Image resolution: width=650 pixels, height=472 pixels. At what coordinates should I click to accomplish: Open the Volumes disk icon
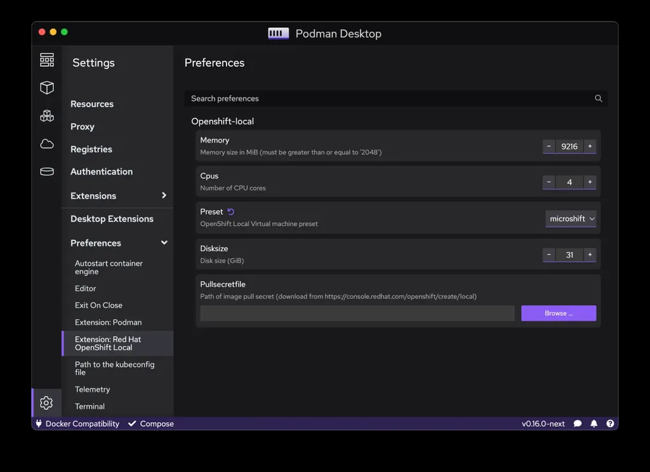click(x=47, y=171)
